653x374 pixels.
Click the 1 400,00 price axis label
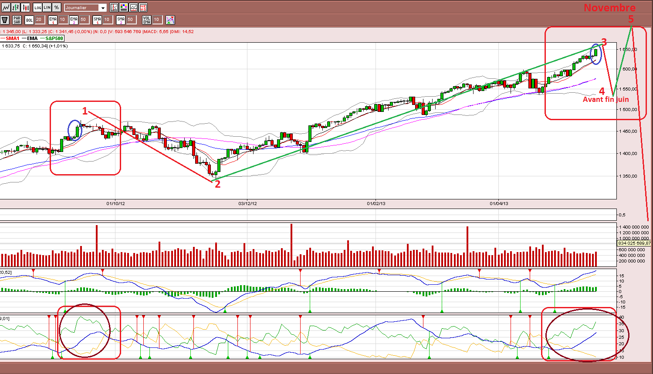pos(628,154)
